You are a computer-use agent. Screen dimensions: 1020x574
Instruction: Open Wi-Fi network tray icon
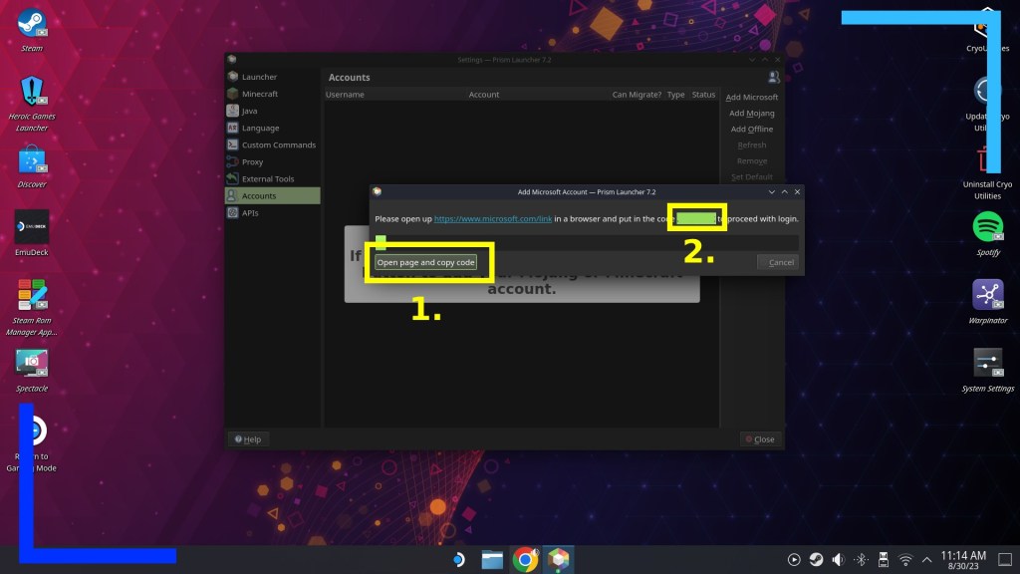coord(904,560)
